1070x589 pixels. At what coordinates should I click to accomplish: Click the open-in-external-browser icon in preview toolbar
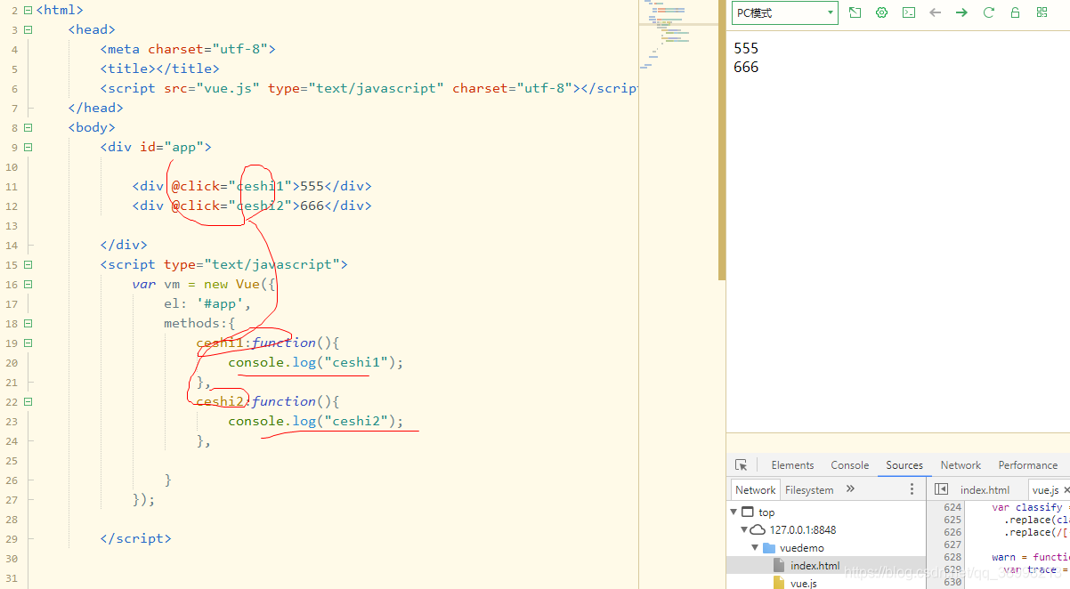tap(855, 12)
